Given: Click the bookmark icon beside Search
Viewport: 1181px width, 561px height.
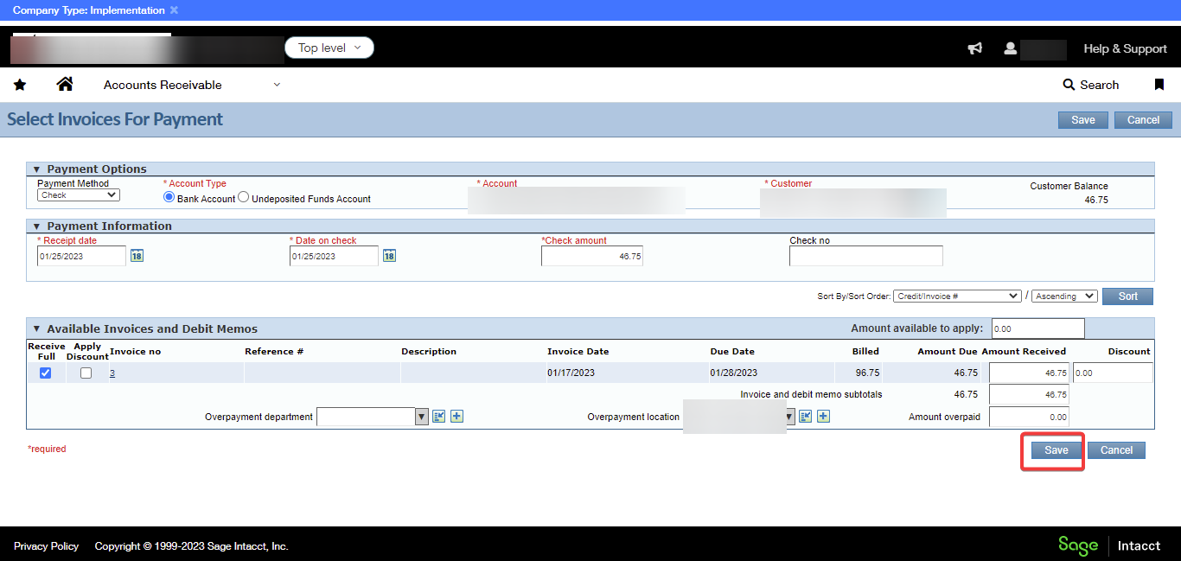Looking at the screenshot, I should coord(1159,85).
